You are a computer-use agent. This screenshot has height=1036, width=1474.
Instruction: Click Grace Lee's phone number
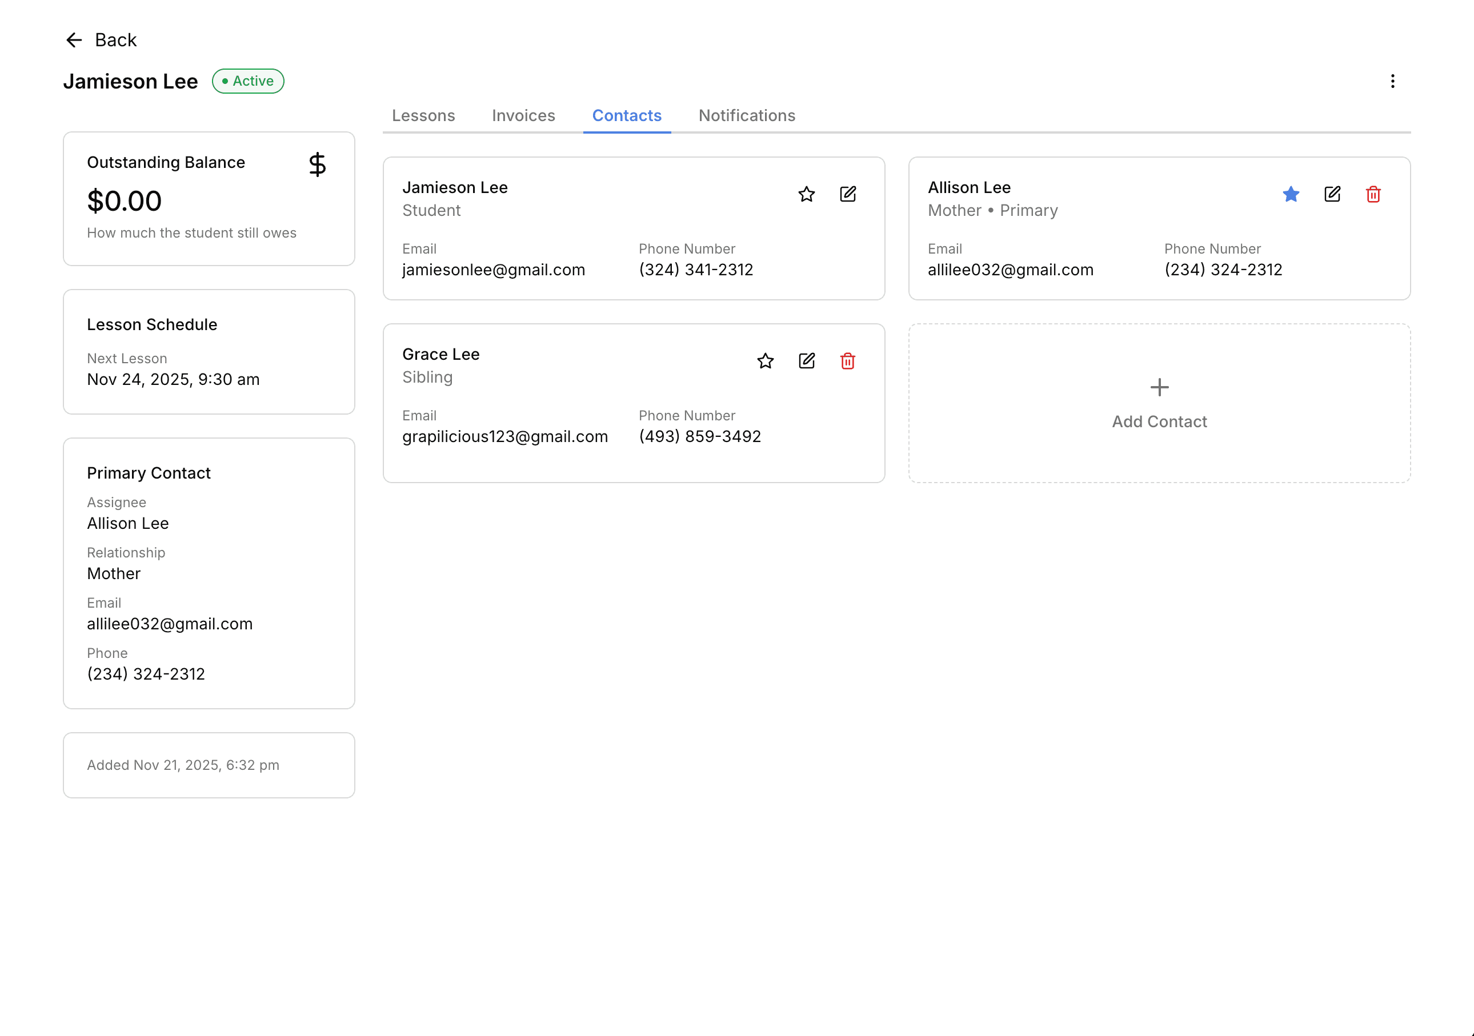point(700,436)
